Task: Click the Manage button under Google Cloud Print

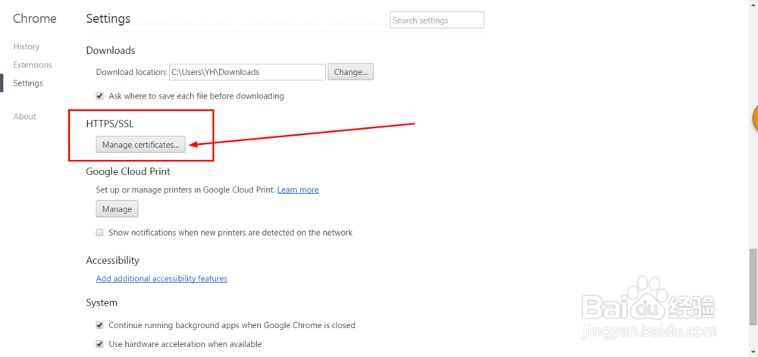Action: [x=117, y=209]
